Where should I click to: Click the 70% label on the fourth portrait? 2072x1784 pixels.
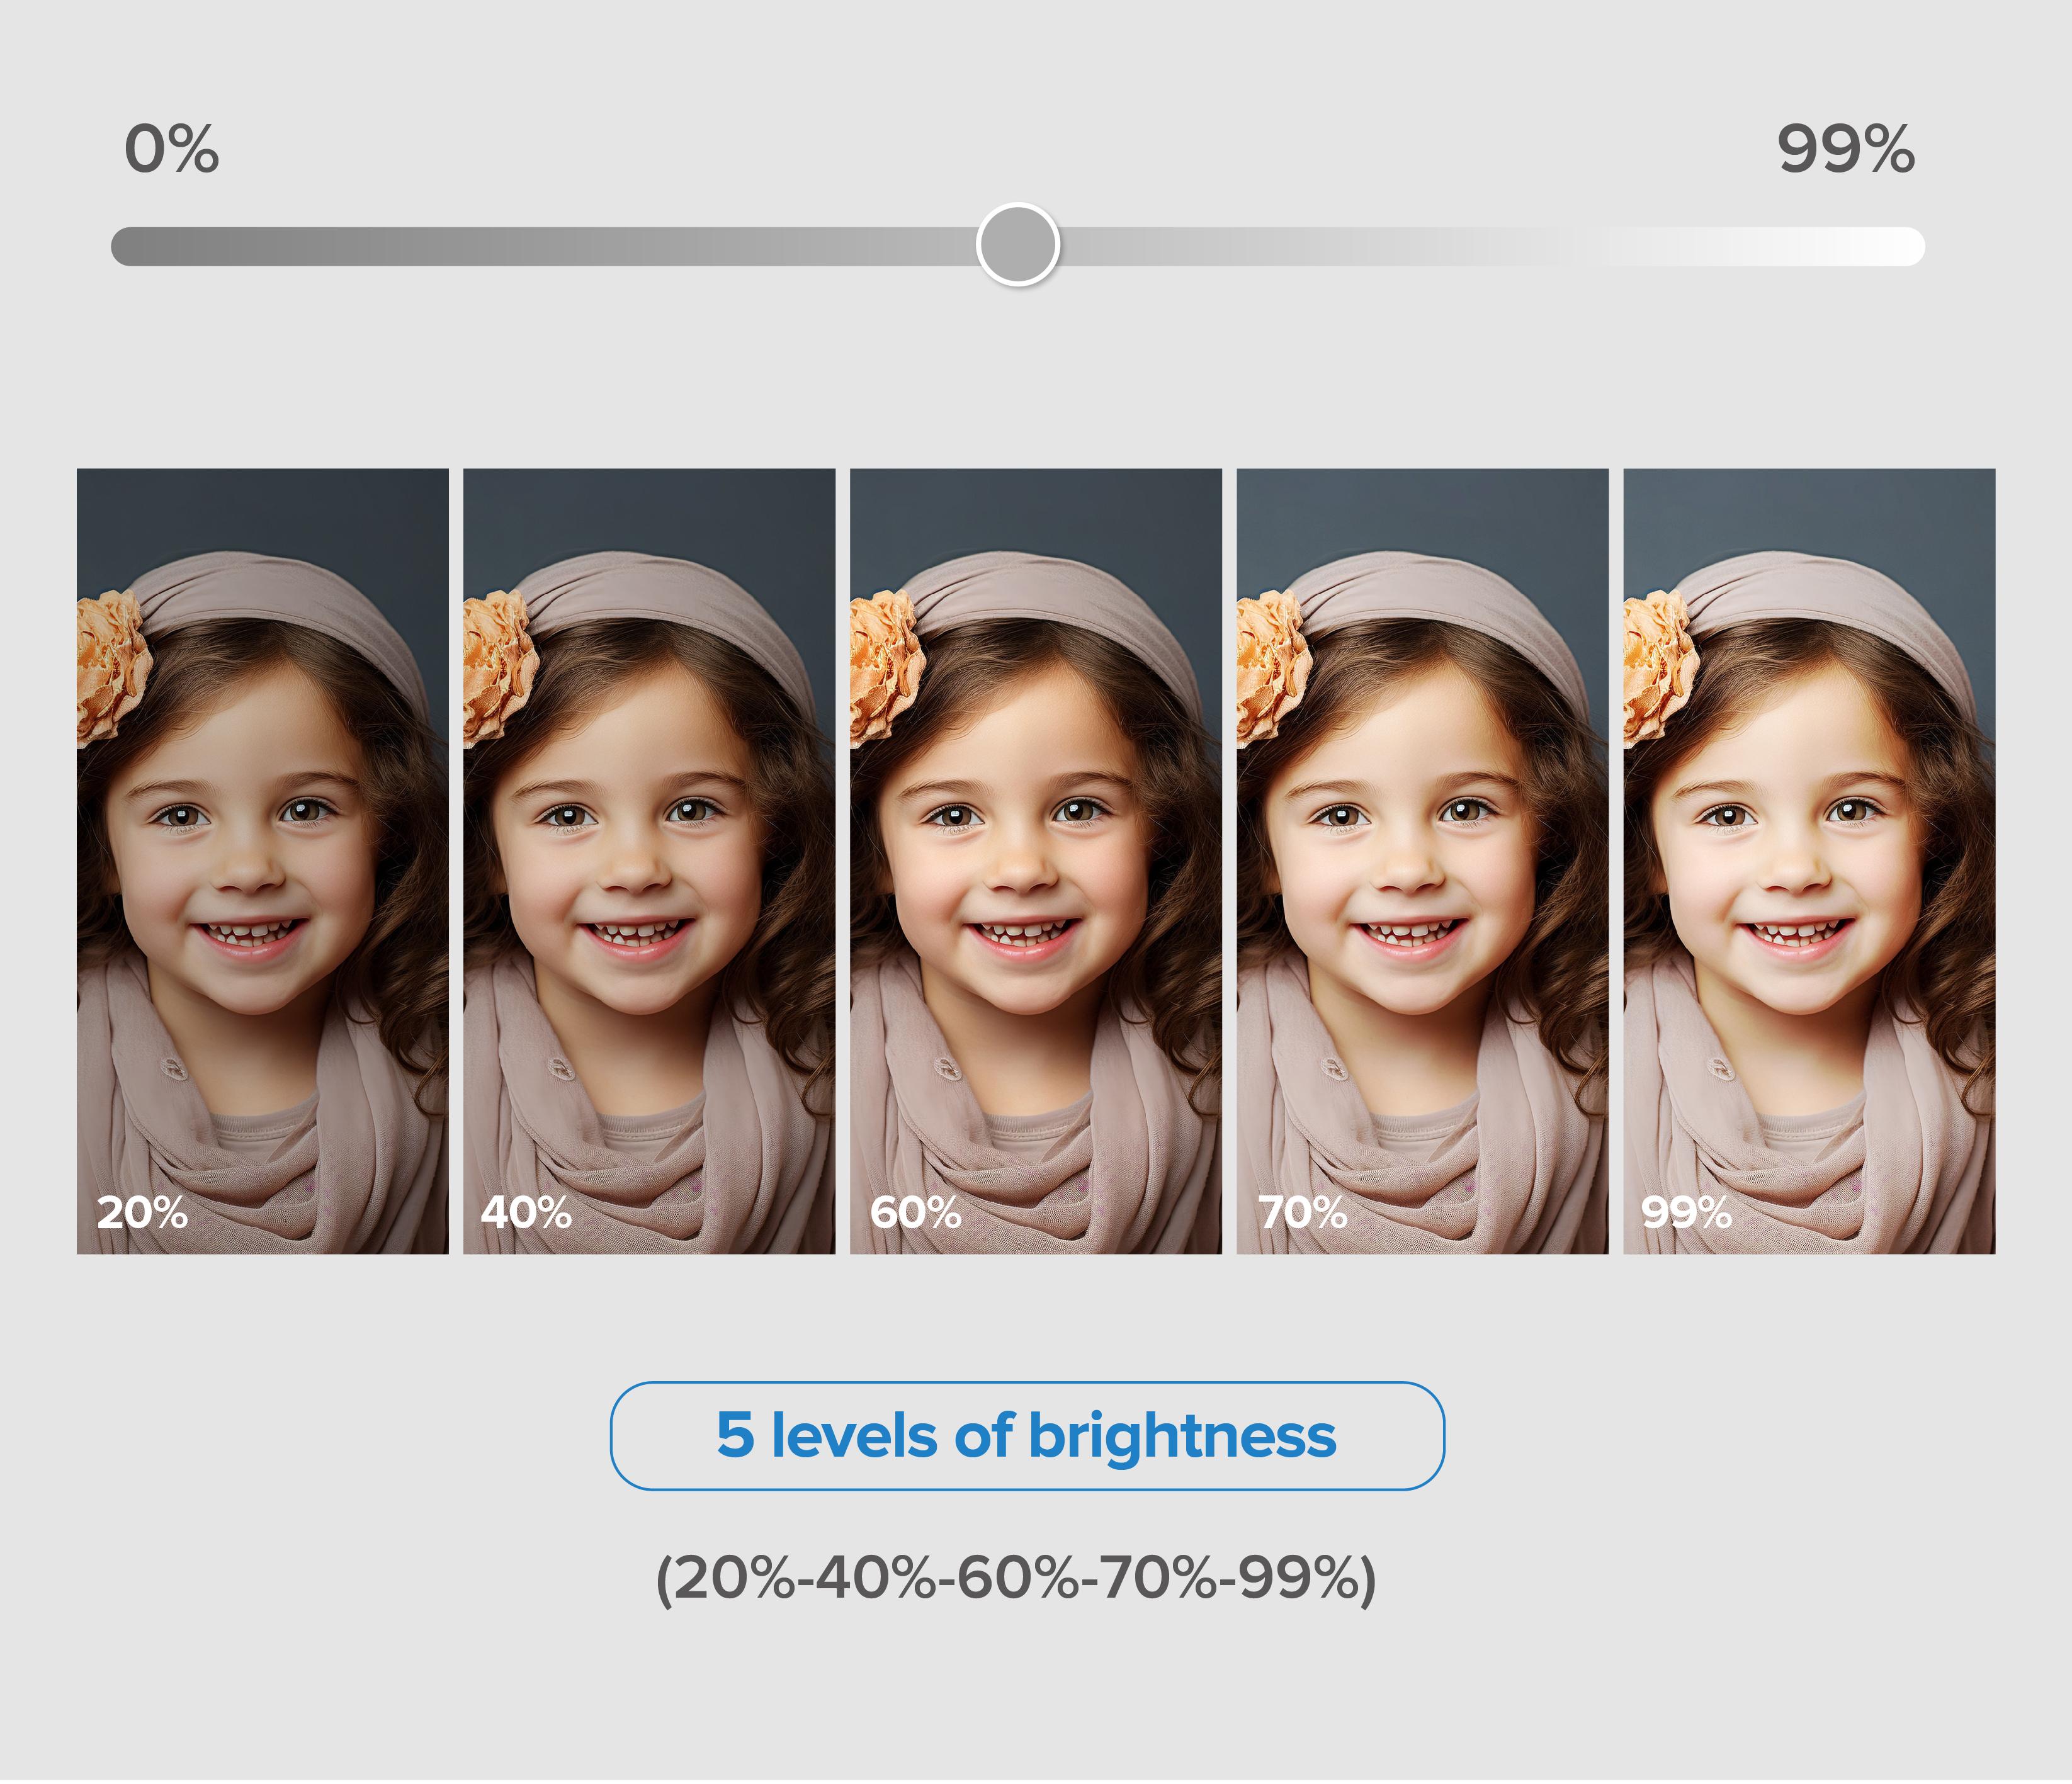tap(1303, 1212)
